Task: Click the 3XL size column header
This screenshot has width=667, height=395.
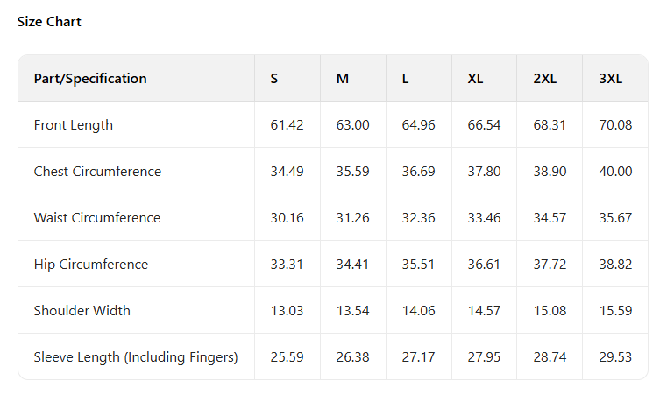Action: (x=611, y=79)
